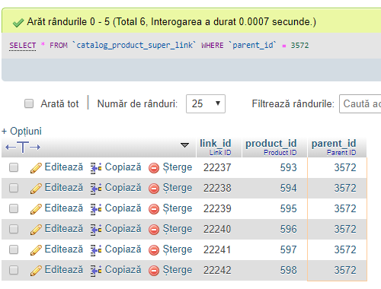Click product_id cell with value 597
381x289 pixels.
pos(288,249)
